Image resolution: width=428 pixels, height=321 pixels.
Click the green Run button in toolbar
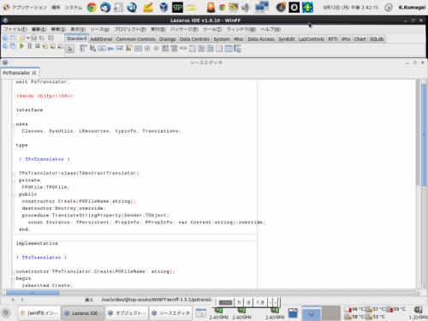21,46
